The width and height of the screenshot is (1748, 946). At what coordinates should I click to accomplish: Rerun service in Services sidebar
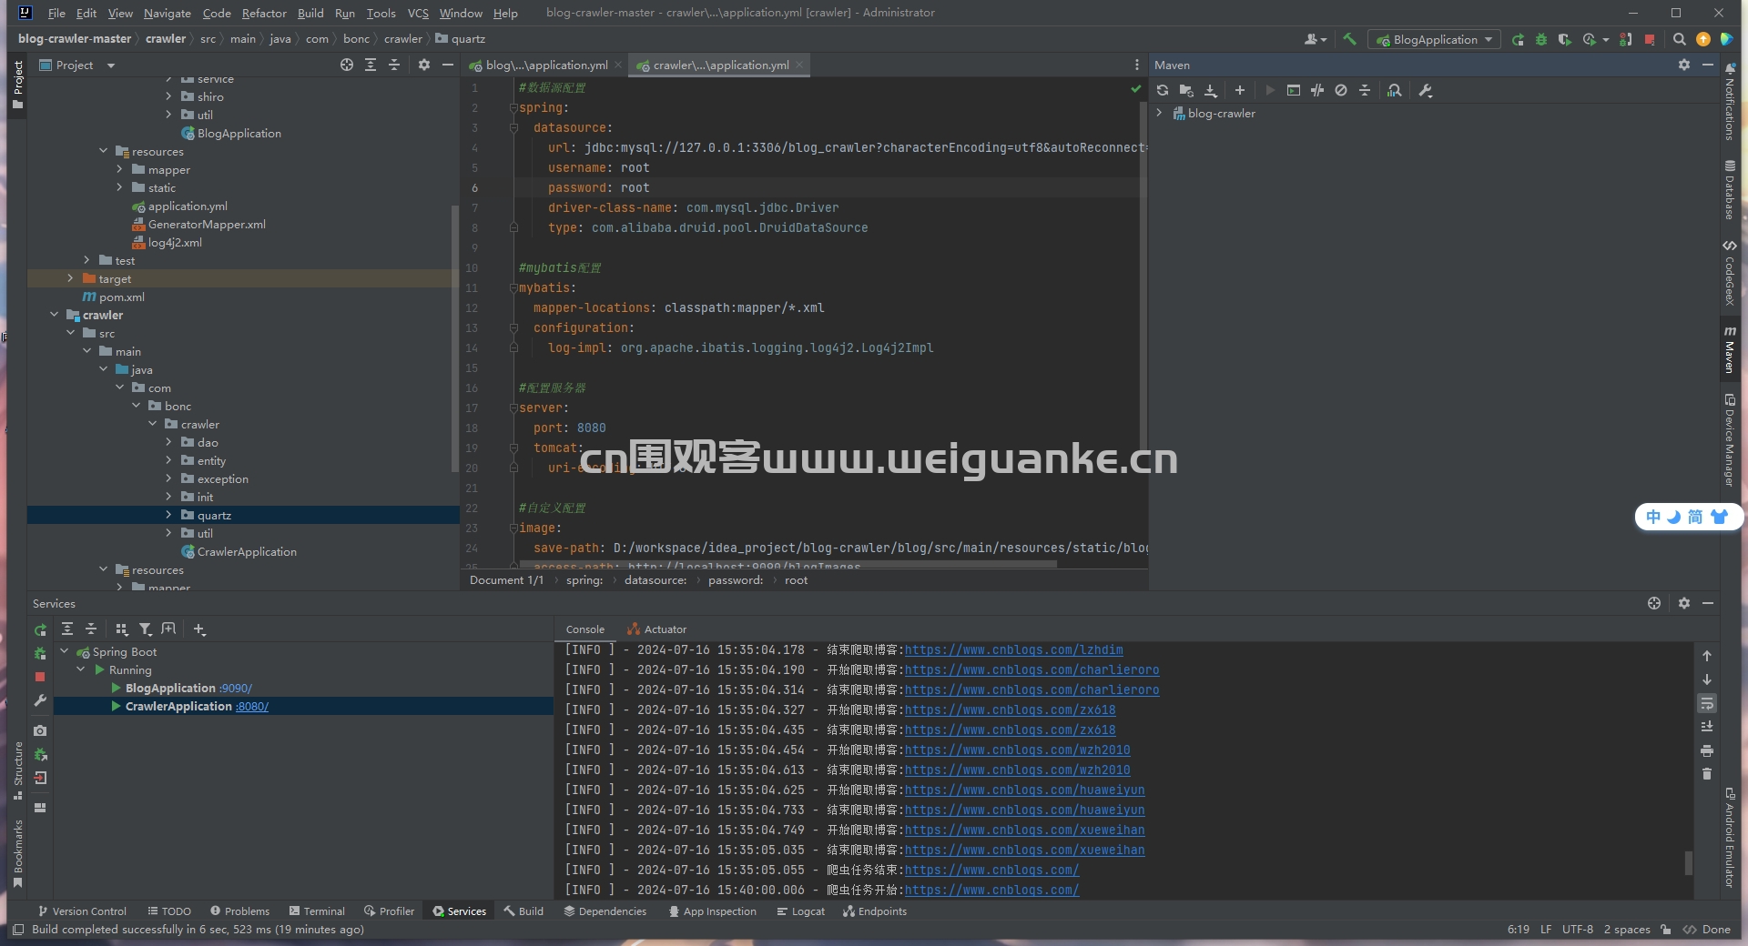point(40,629)
